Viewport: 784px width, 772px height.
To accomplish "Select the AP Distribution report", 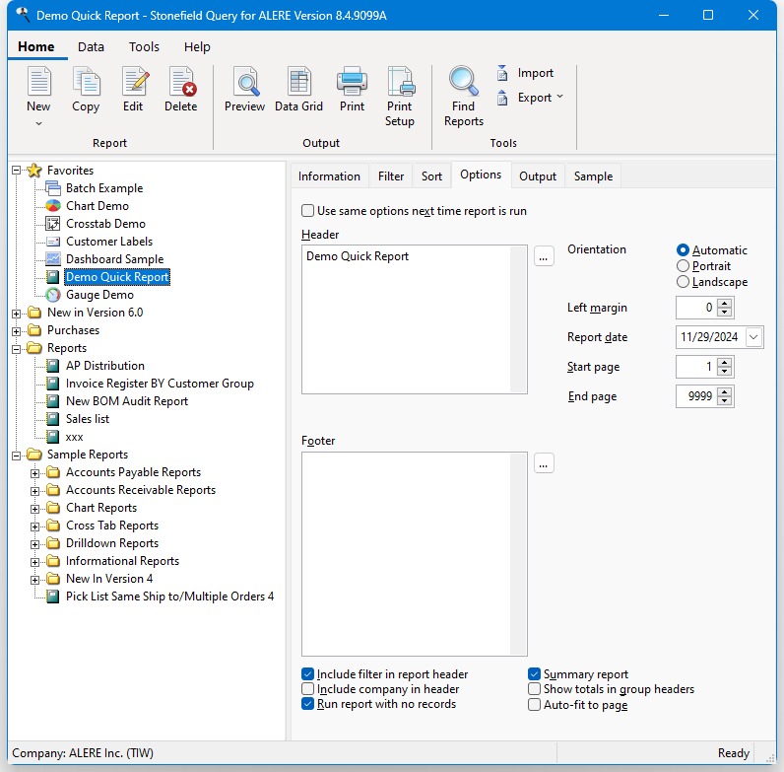I will coord(105,366).
